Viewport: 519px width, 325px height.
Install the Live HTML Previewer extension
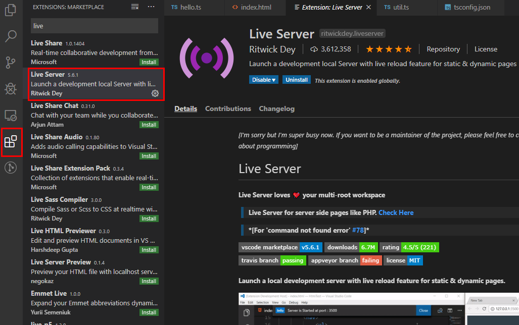149,250
